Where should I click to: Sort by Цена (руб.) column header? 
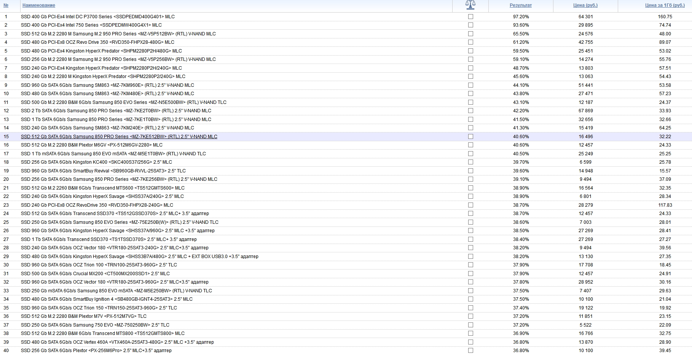pos(585,5)
